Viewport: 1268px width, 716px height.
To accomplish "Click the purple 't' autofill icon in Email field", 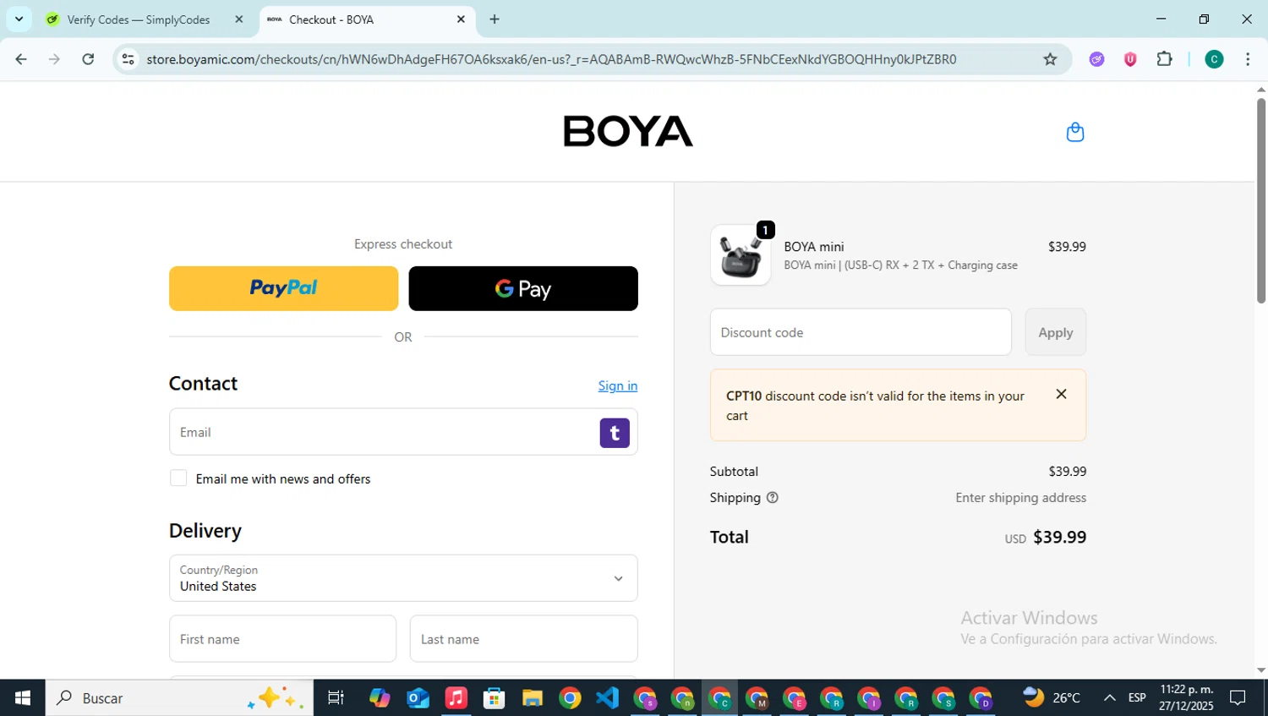I will click(615, 433).
